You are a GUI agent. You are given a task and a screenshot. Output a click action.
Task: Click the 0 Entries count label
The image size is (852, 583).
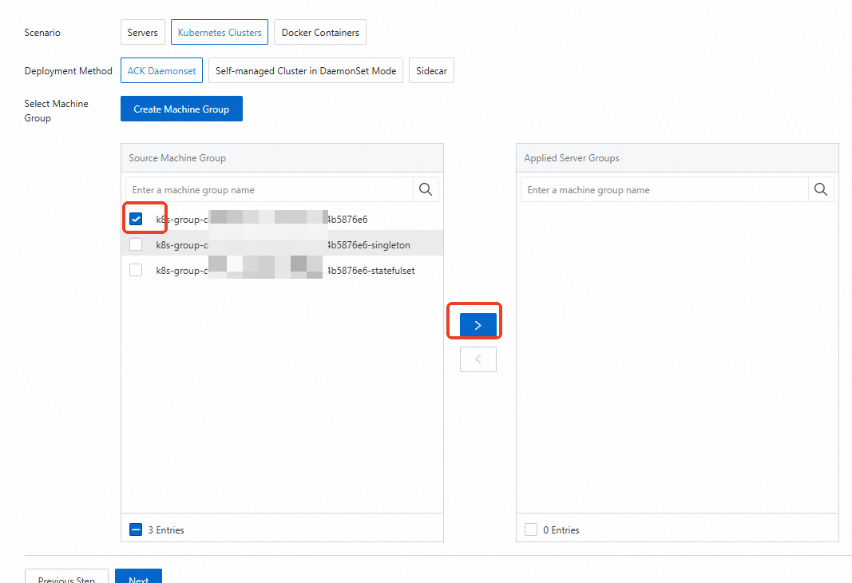click(561, 529)
